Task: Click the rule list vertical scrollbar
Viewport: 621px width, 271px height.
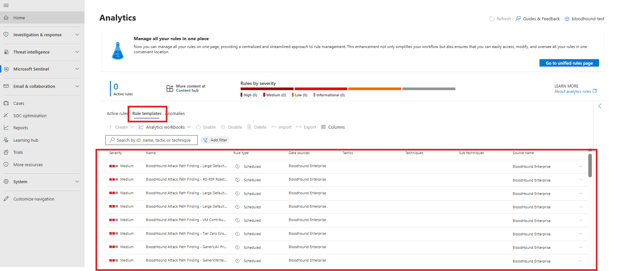Action: [x=590, y=166]
